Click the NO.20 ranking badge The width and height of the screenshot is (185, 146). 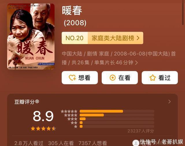pyautogui.click(x=75, y=38)
